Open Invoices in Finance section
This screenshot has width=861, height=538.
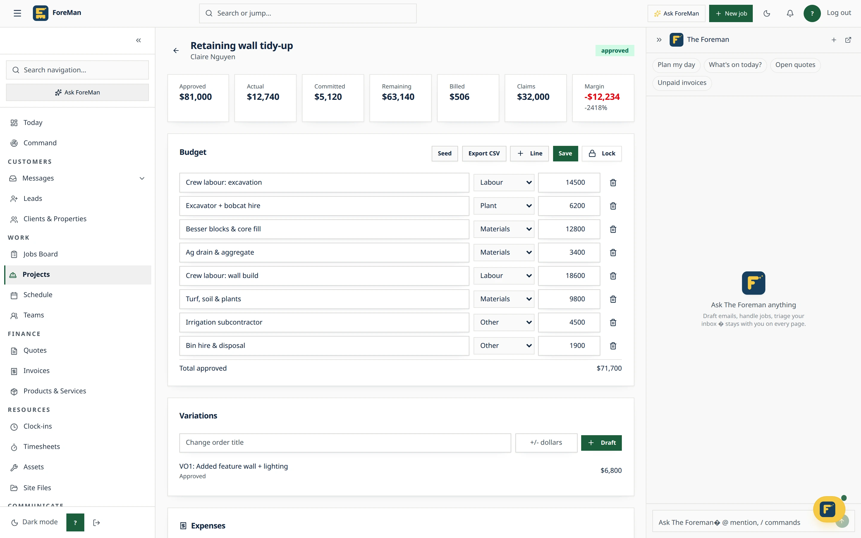77,371
